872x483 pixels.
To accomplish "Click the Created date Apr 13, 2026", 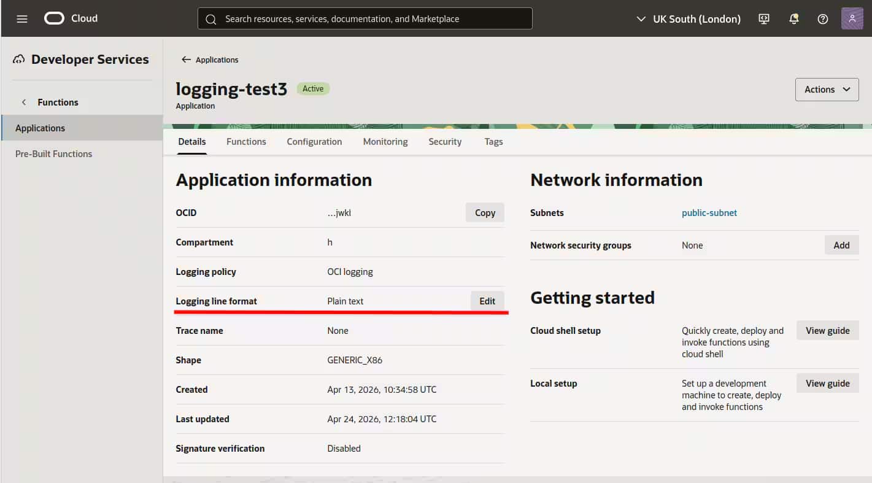I will click(x=382, y=390).
